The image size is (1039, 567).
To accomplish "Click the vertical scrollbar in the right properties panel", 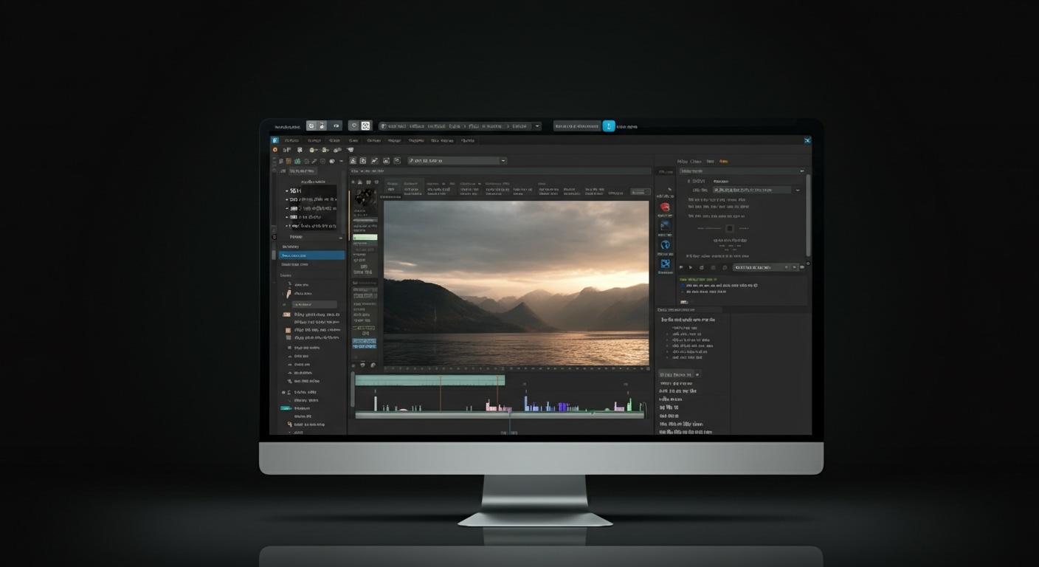I will tap(808, 215).
